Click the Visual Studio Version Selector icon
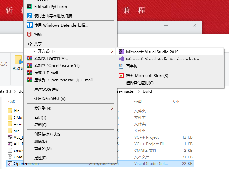The image size is (229, 169). (121, 59)
